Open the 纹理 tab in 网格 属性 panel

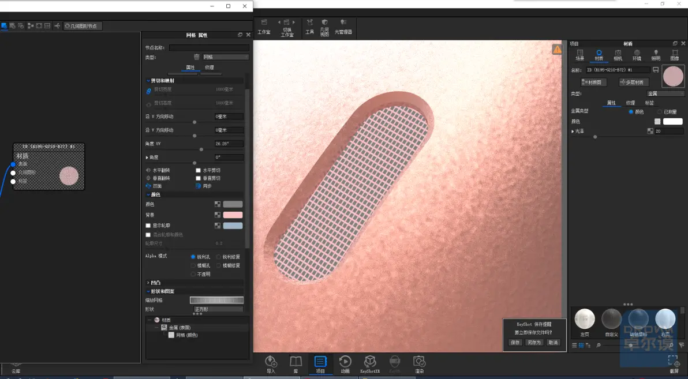point(210,67)
